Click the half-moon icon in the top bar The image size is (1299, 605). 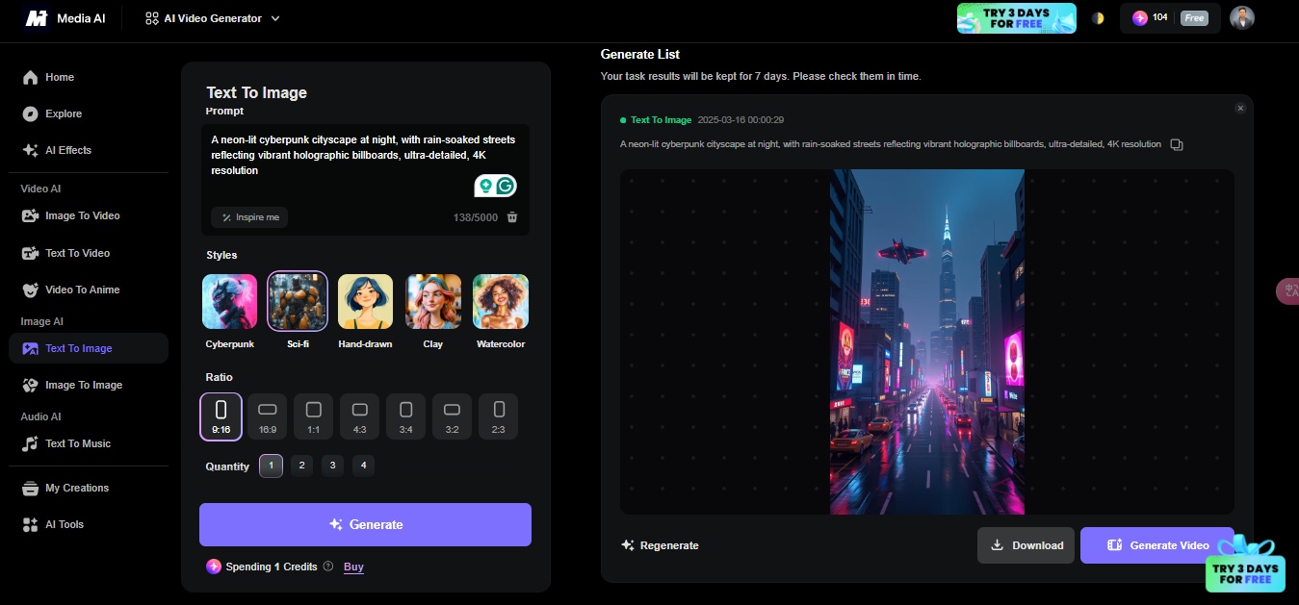click(x=1099, y=17)
